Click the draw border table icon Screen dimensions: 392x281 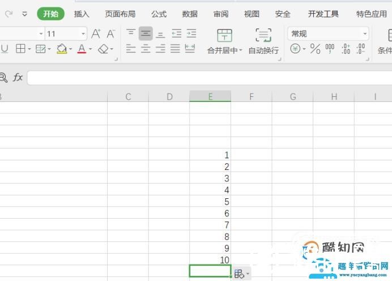40,49
